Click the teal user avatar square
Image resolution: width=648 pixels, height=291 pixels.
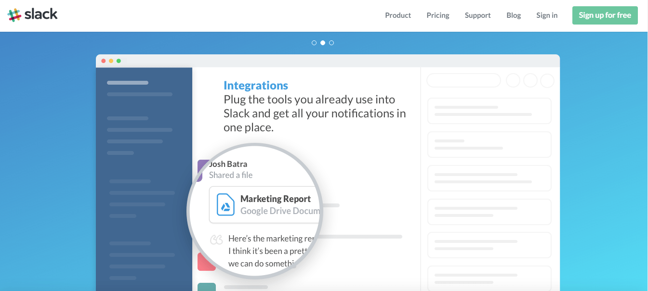pos(206,287)
